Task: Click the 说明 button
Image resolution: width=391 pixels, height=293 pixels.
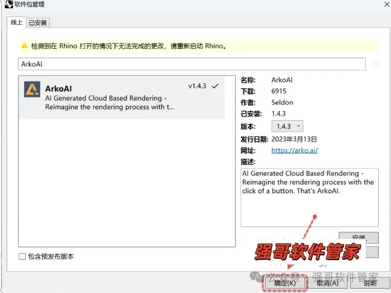Action: tap(370, 283)
